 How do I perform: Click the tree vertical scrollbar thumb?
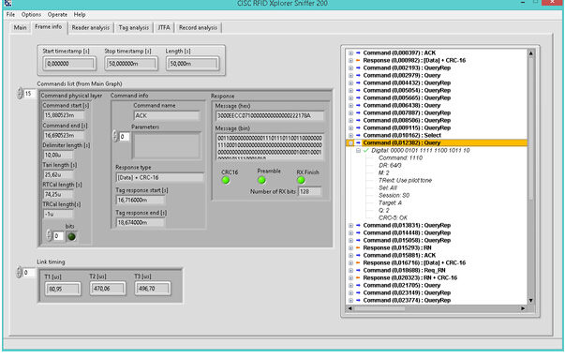pos(530,128)
